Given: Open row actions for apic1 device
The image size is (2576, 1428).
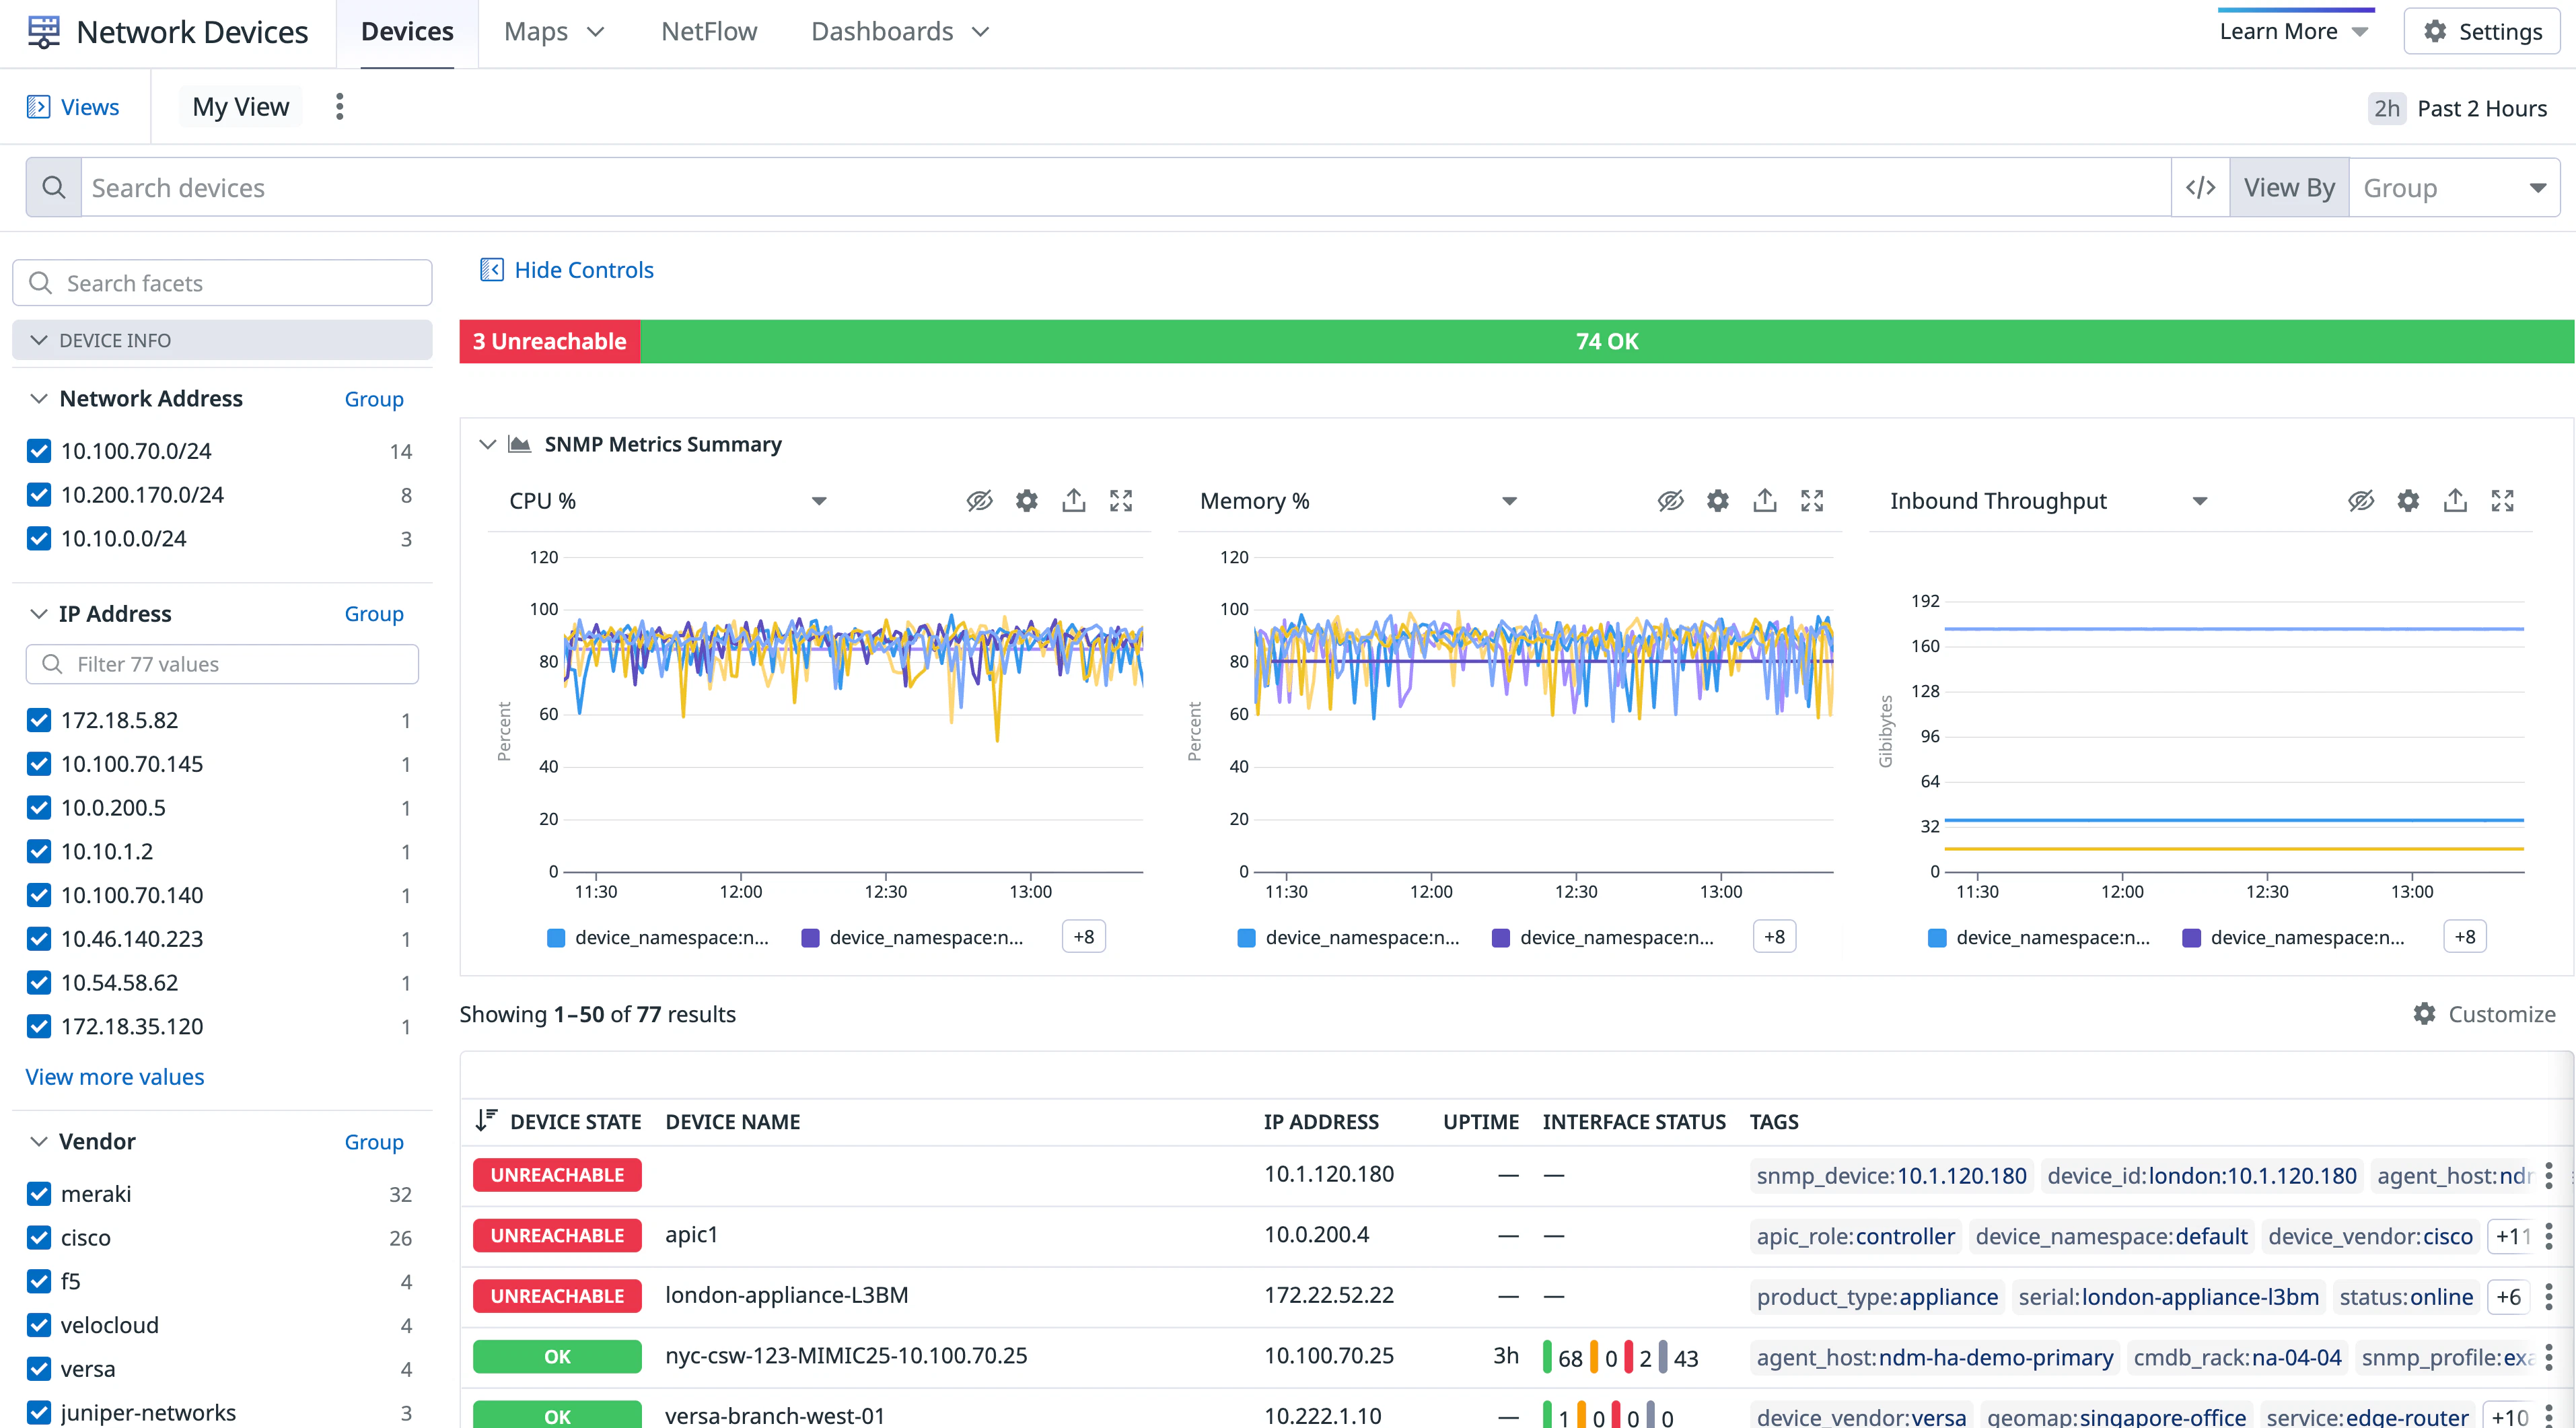Looking at the screenshot, I should 2548,1236.
